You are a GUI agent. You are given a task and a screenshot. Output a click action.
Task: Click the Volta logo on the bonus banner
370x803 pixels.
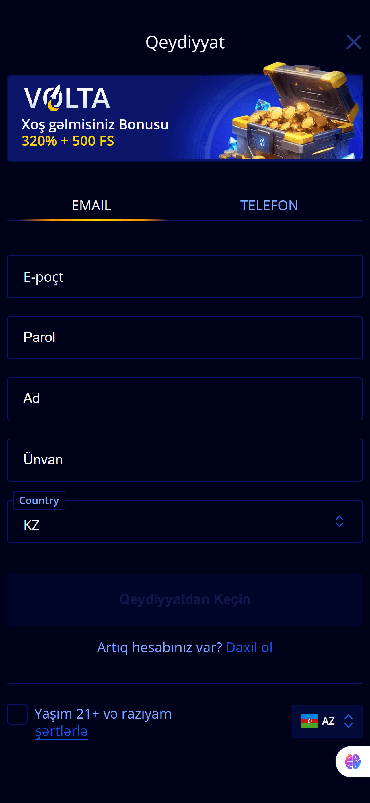click(x=66, y=98)
